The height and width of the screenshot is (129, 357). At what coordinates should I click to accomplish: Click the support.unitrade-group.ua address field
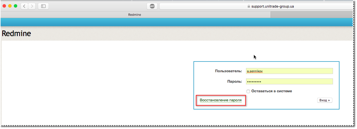click(256, 6)
